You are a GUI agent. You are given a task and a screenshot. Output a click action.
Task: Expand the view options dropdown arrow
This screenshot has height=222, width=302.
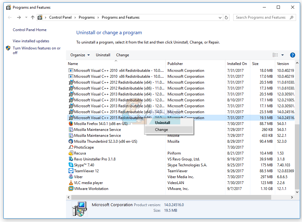click(x=283, y=55)
